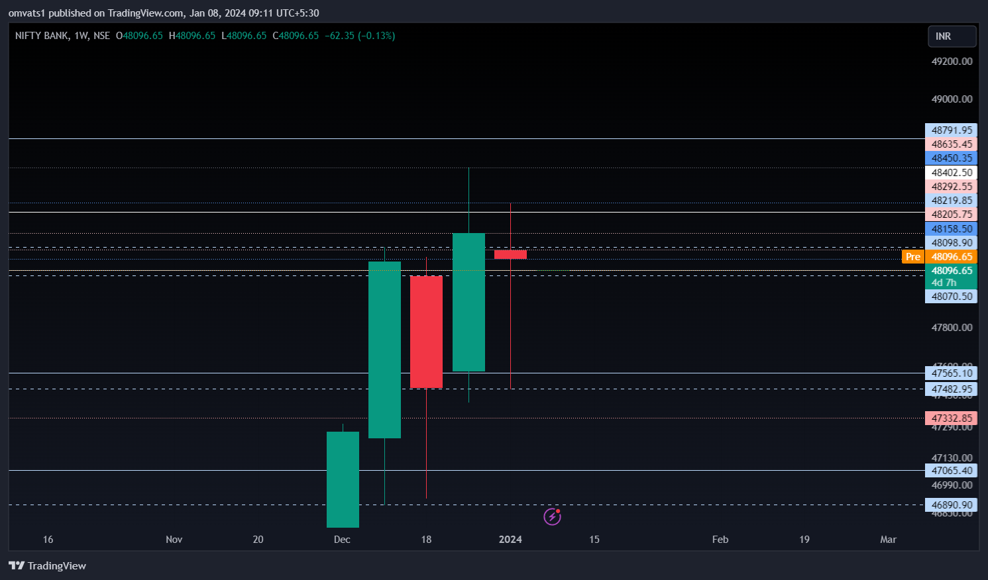The height and width of the screenshot is (580, 988).
Task: Click the INR currency button
Action: tap(952, 36)
